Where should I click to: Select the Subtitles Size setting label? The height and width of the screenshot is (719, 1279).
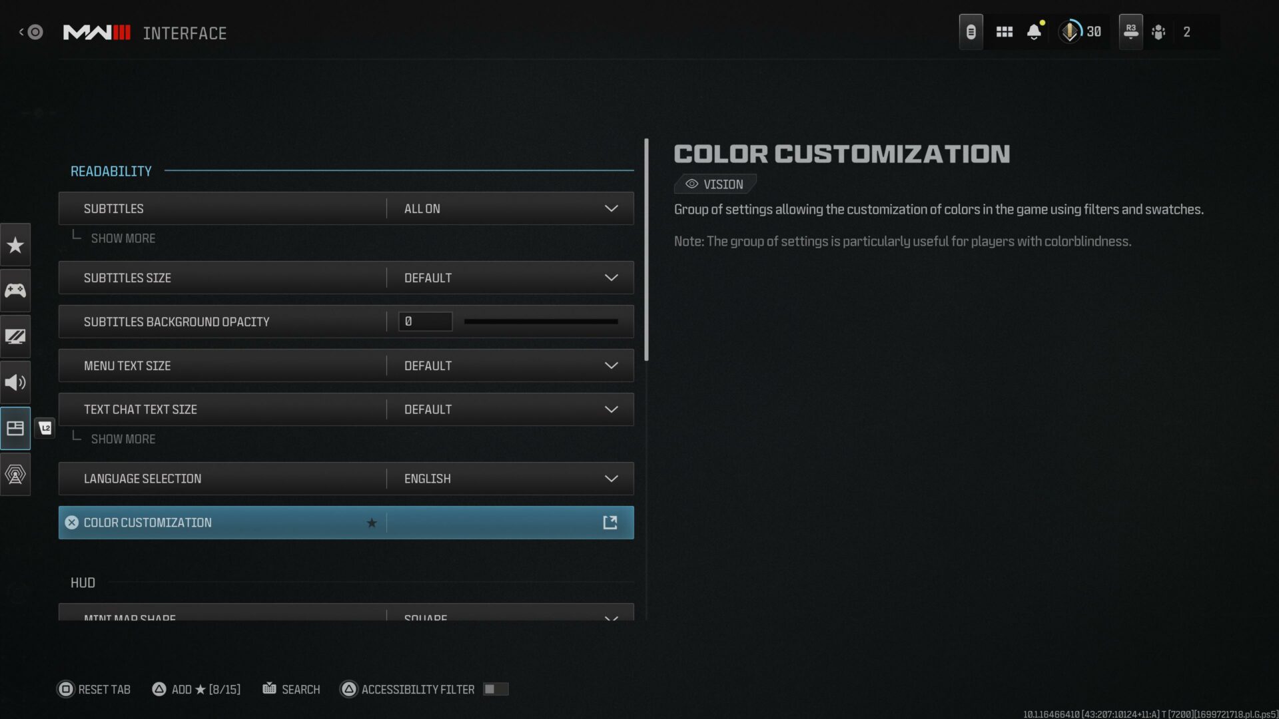[x=127, y=278]
